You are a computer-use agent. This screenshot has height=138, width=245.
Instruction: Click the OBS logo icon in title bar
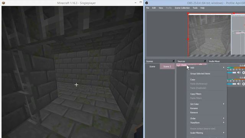[147, 3]
